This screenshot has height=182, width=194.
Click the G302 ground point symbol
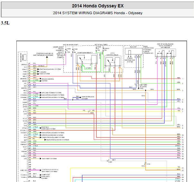pyautogui.click(x=138, y=88)
